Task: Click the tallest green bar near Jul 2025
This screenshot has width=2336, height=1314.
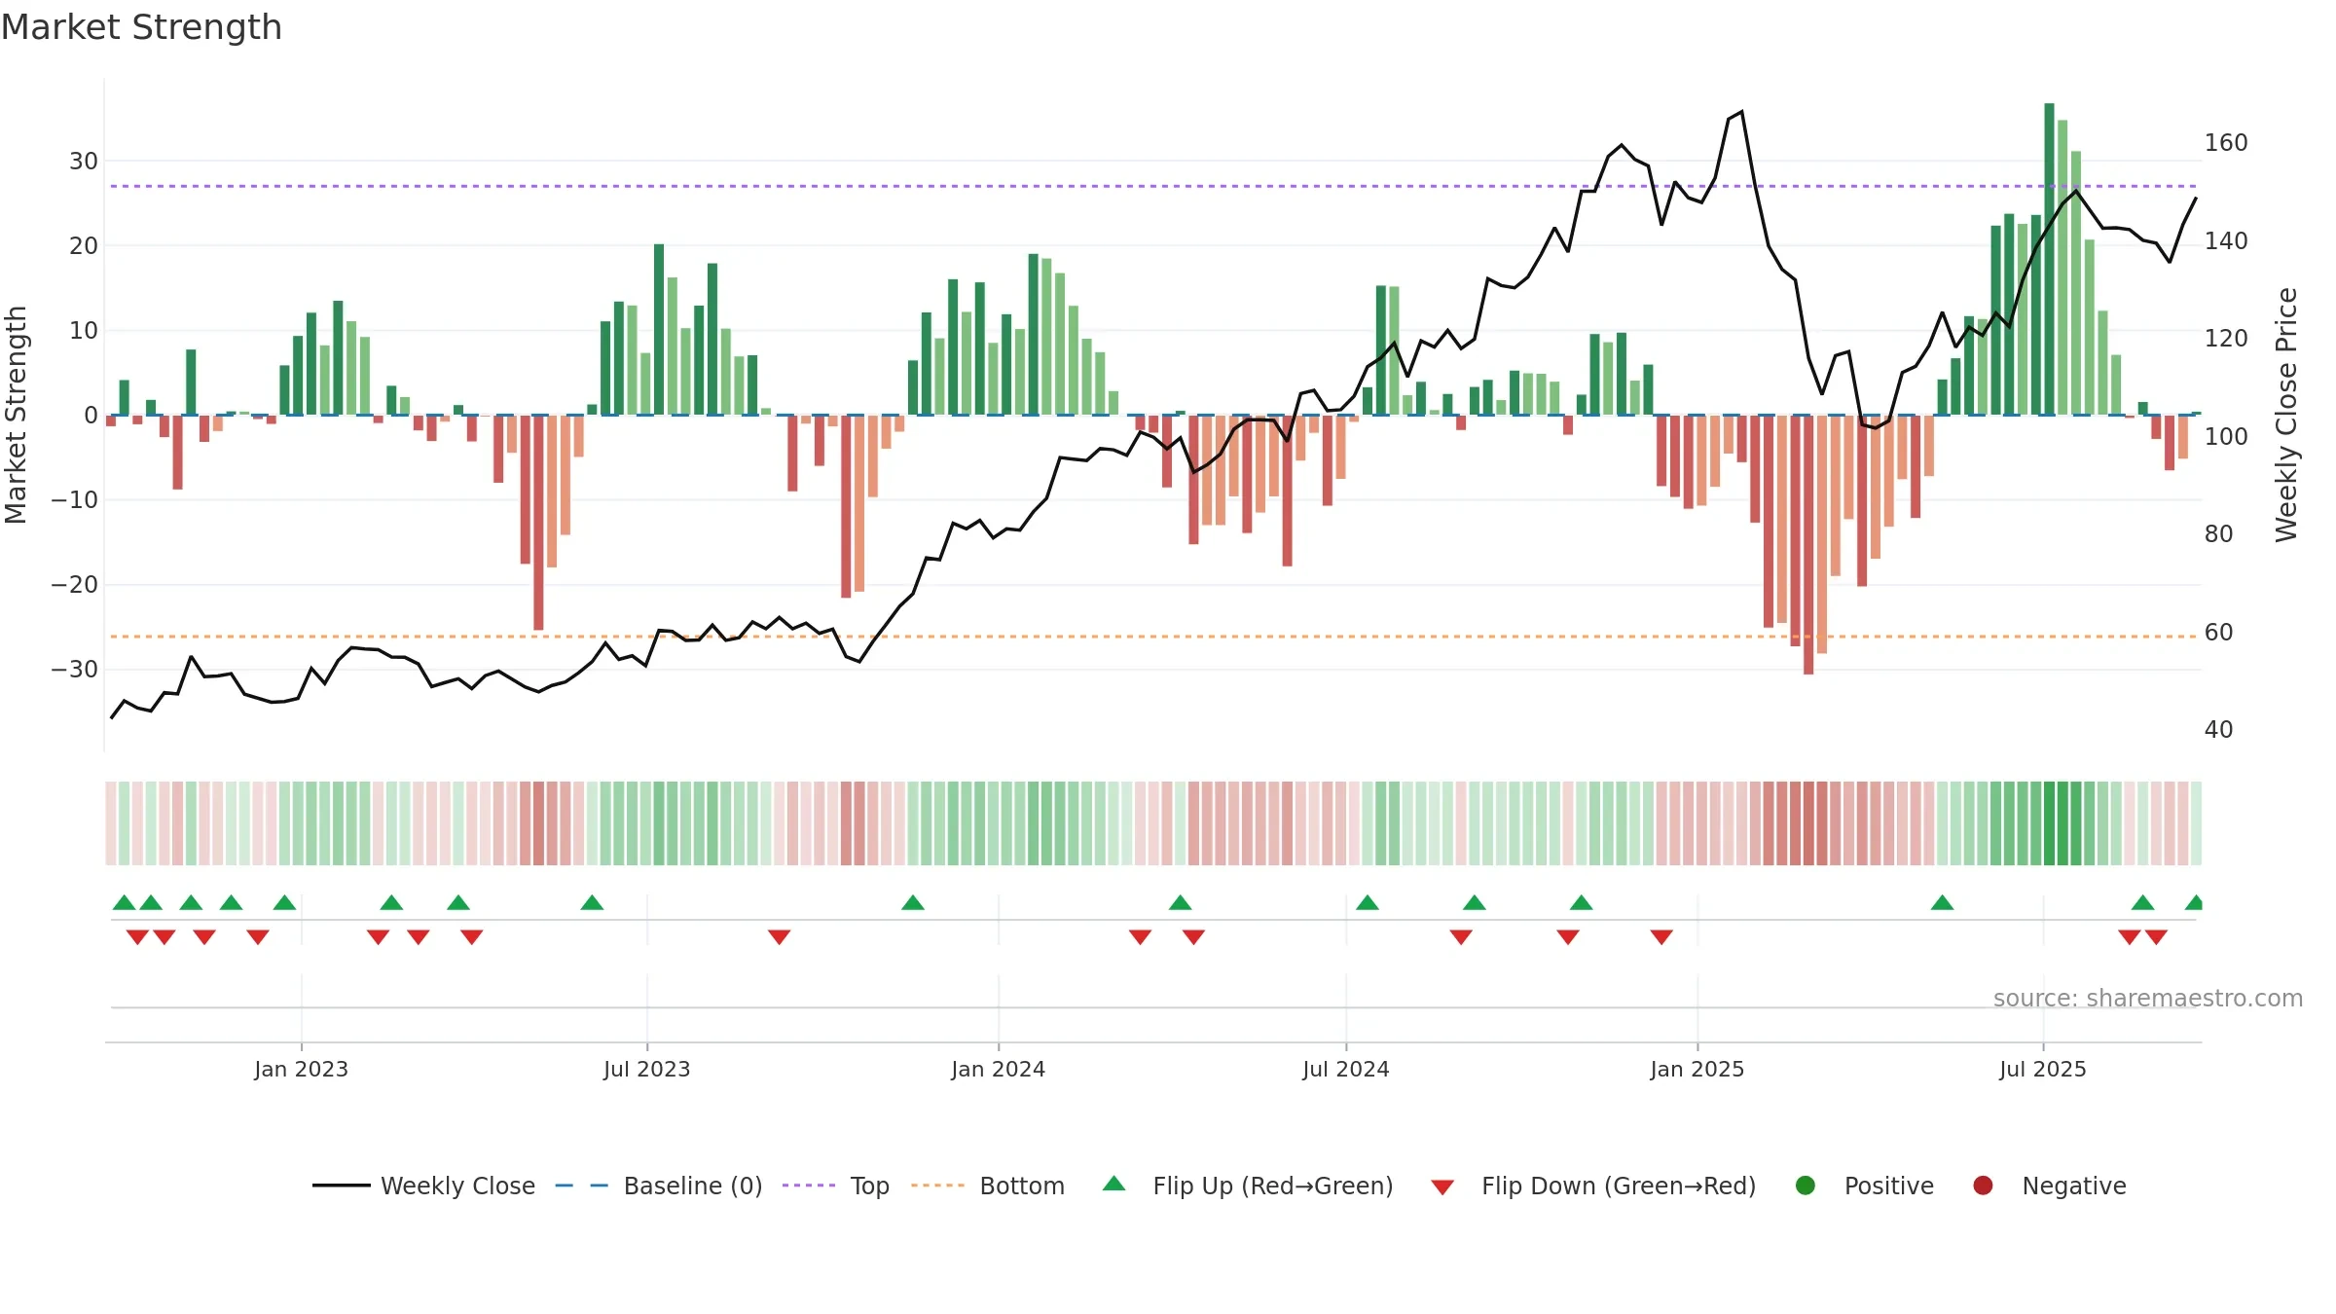Action: point(2049,259)
